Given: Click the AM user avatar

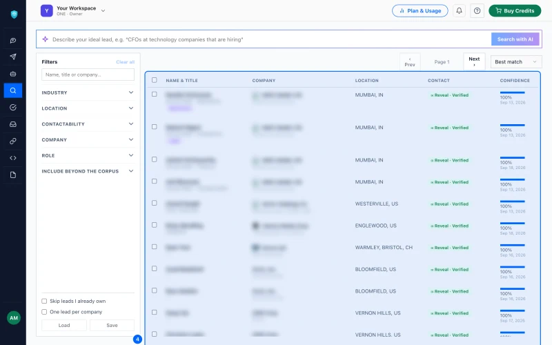Looking at the screenshot, I should point(14,318).
